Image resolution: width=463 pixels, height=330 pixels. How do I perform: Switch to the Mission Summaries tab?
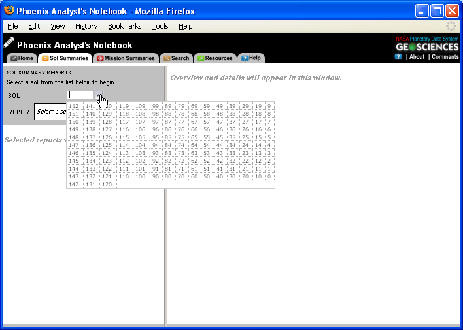coord(126,58)
